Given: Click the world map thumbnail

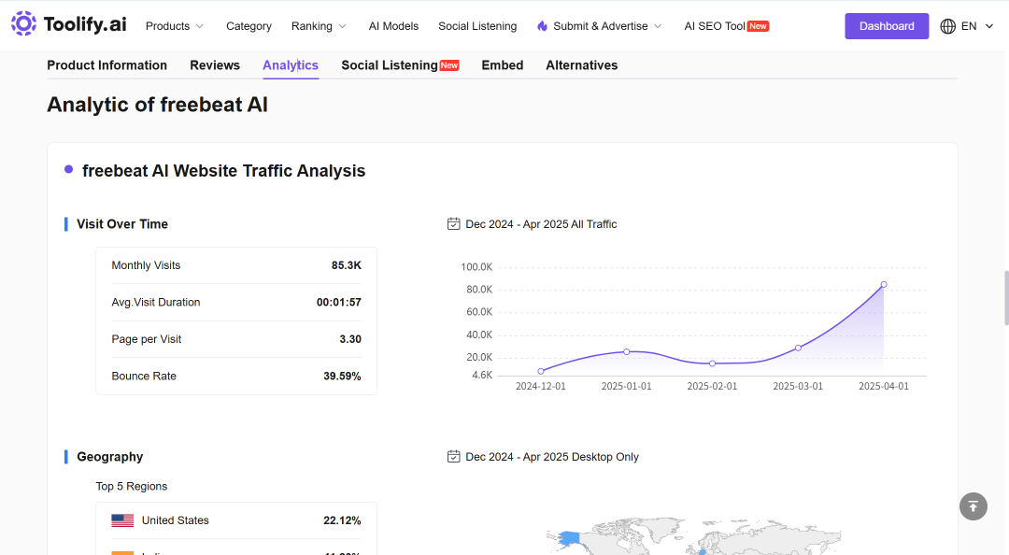Looking at the screenshot, I should [x=693, y=535].
